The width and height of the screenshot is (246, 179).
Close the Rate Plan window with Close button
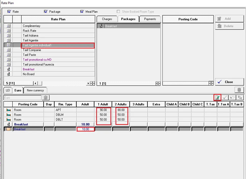click(x=229, y=82)
